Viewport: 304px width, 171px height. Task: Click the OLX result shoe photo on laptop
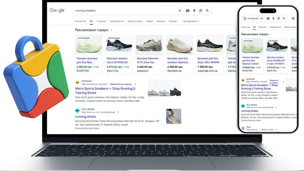174,116
